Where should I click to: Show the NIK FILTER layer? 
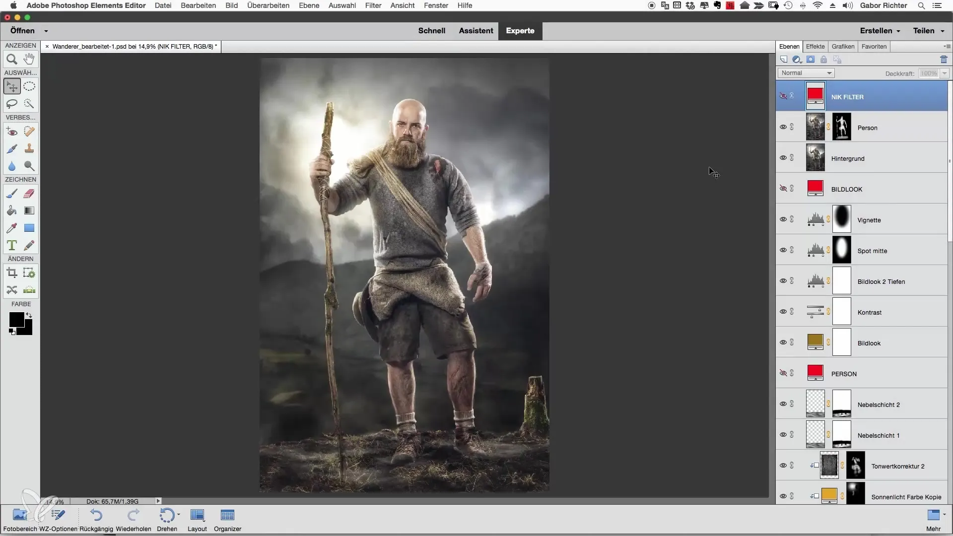(783, 96)
